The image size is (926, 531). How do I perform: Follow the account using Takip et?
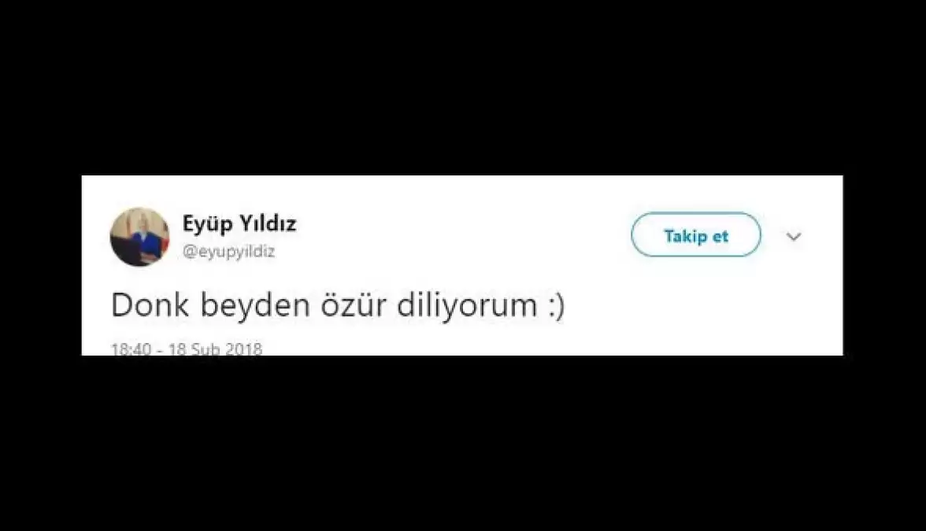(696, 234)
